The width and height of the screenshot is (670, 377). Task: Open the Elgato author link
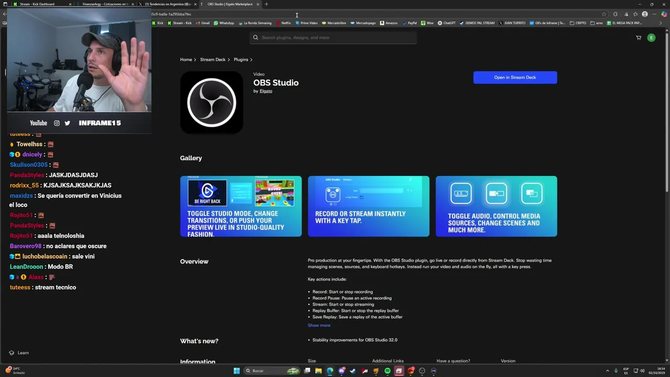click(x=266, y=91)
